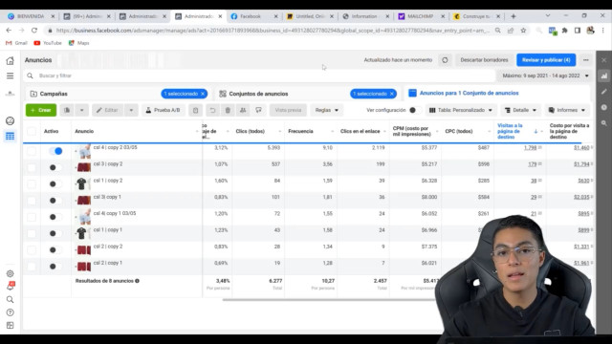This screenshot has height=344, width=612.
Task: Expand the duplicate button dropdown arrow
Action: point(81,111)
